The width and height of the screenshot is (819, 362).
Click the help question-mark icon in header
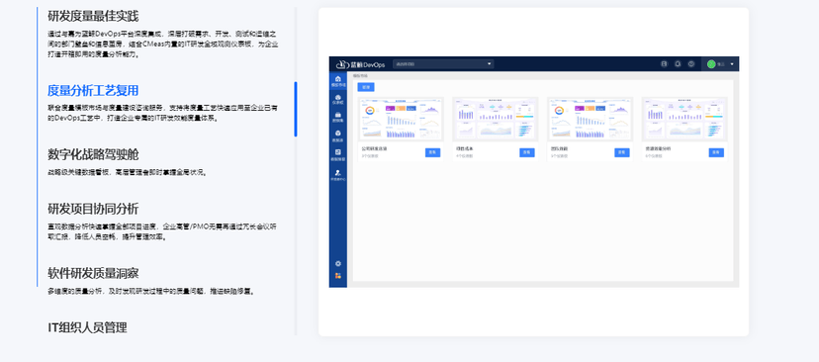click(691, 63)
